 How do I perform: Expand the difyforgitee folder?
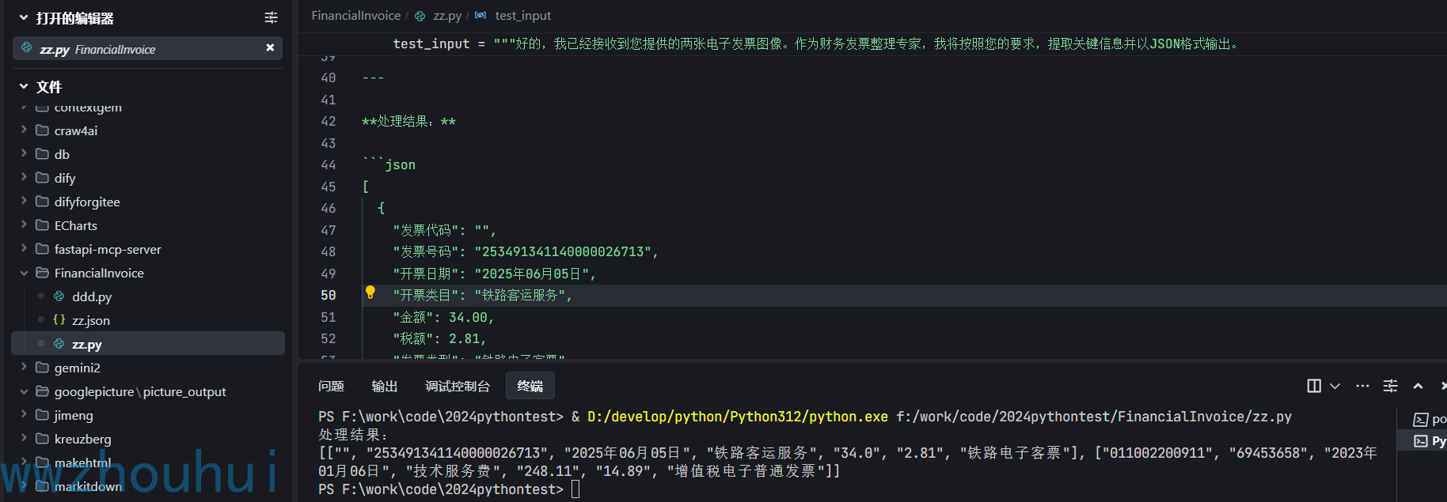pyautogui.click(x=24, y=201)
